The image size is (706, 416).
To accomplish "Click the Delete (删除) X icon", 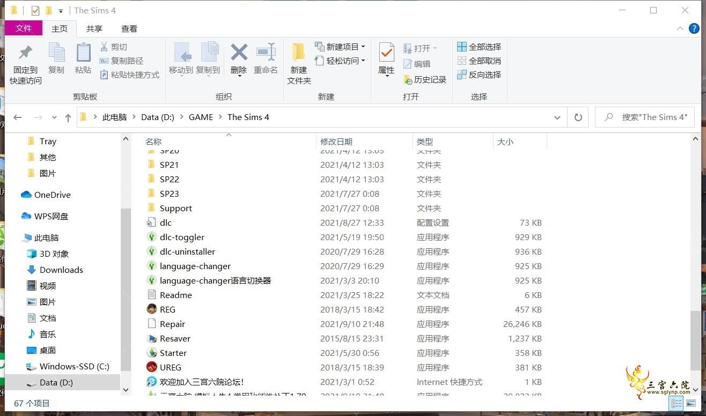I will (239, 52).
